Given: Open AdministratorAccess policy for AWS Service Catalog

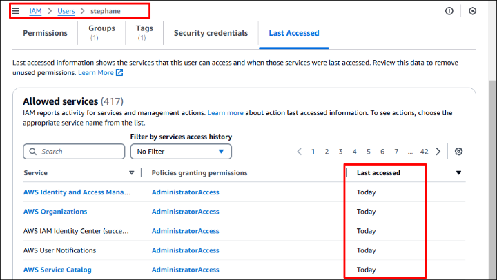Looking at the screenshot, I should [186, 270].
